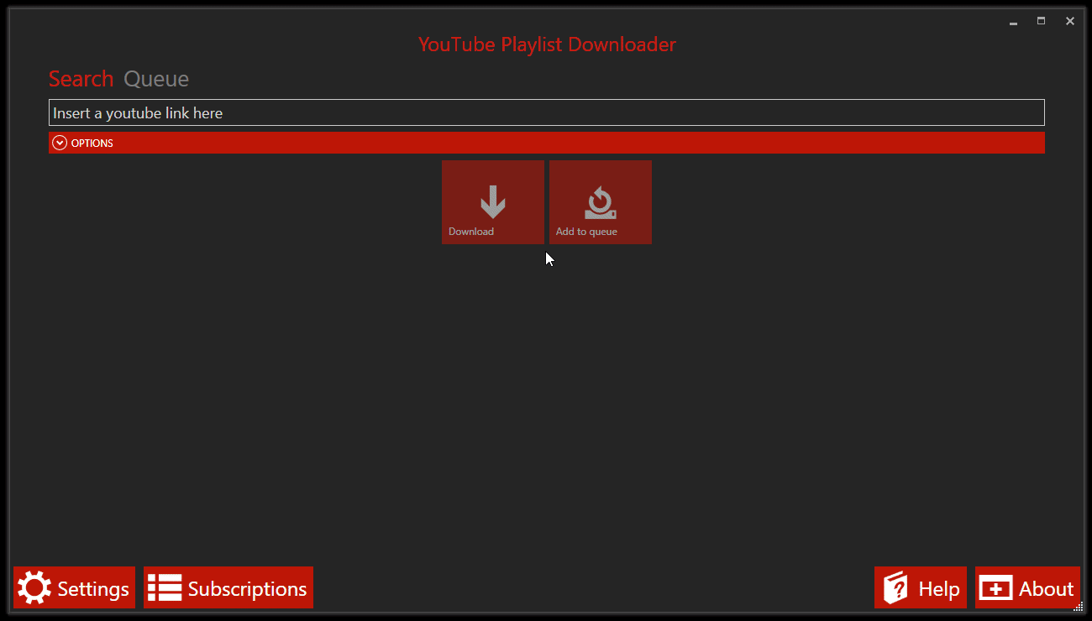Click the Add to queue circular icon
Screen dimensions: 1092x621
(x=600, y=200)
